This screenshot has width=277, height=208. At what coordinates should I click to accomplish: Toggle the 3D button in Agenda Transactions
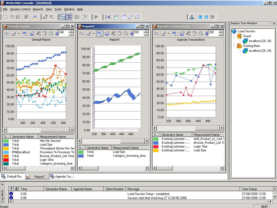pyautogui.click(x=174, y=33)
